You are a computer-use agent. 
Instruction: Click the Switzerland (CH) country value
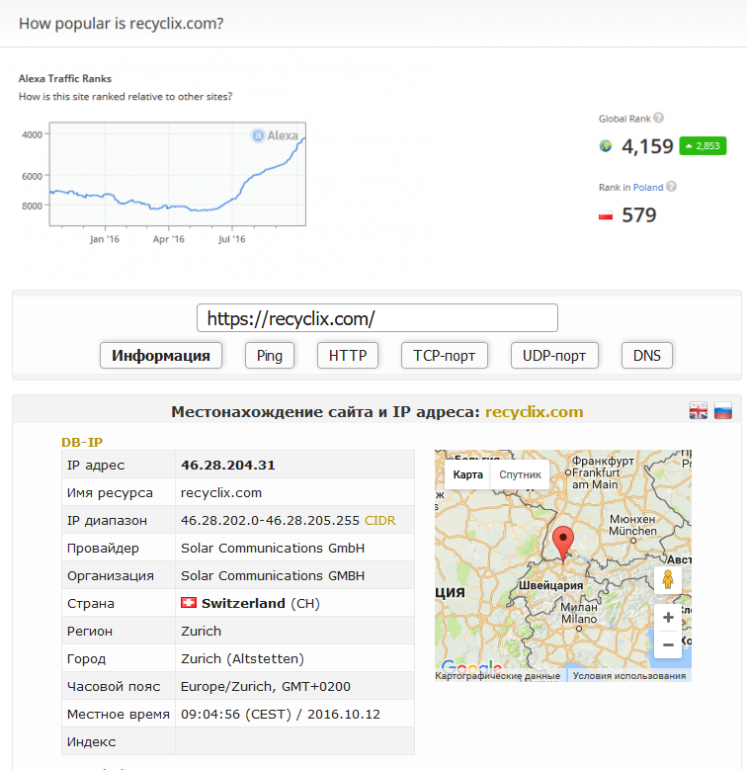(x=261, y=603)
